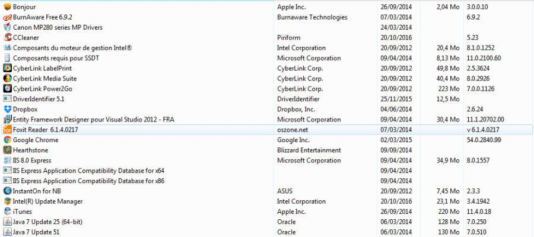Viewport: 534px width, 237px height.
Task: Click the CyberLink Power2Go icon
Action: tap(7, 89)
